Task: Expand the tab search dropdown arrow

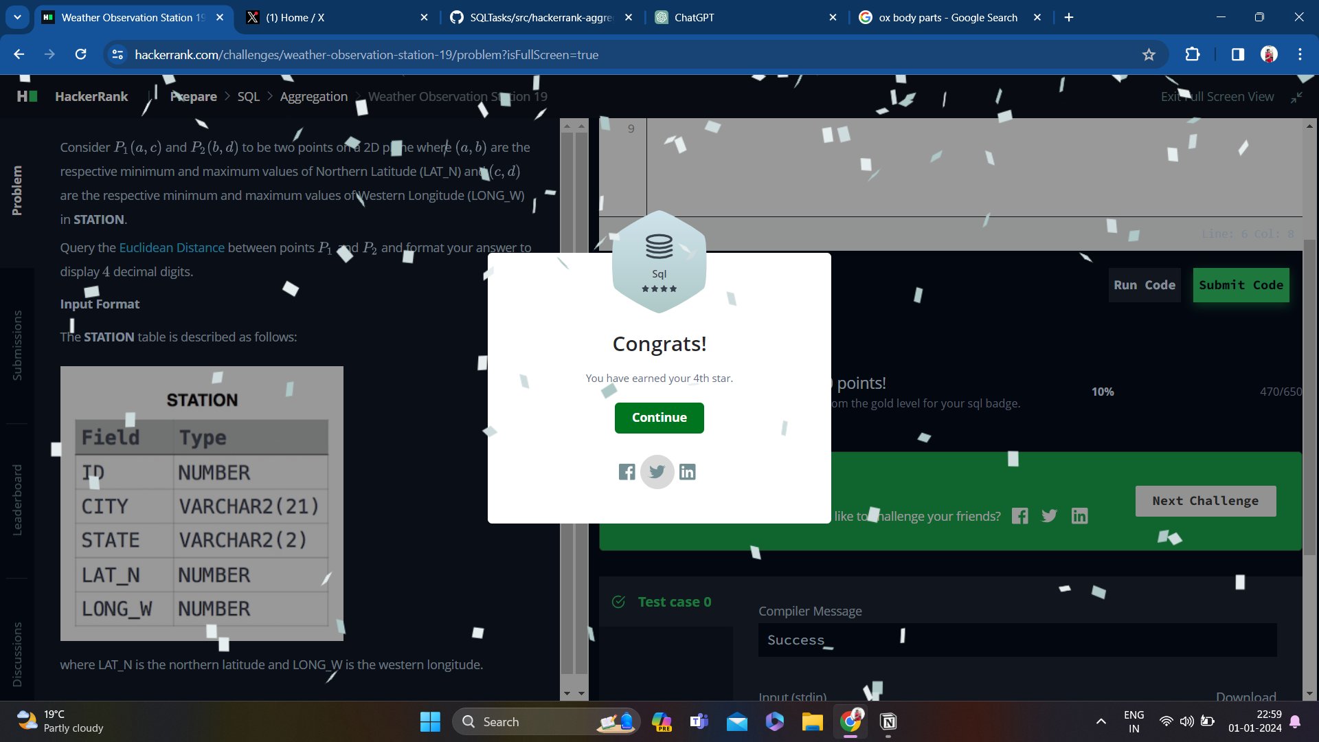Action: click(x=17, y=17)
